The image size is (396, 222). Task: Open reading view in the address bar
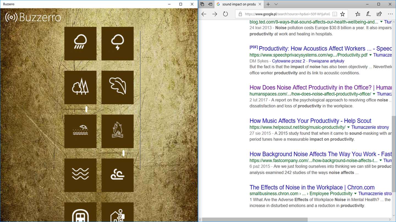(x=335, y=14)
